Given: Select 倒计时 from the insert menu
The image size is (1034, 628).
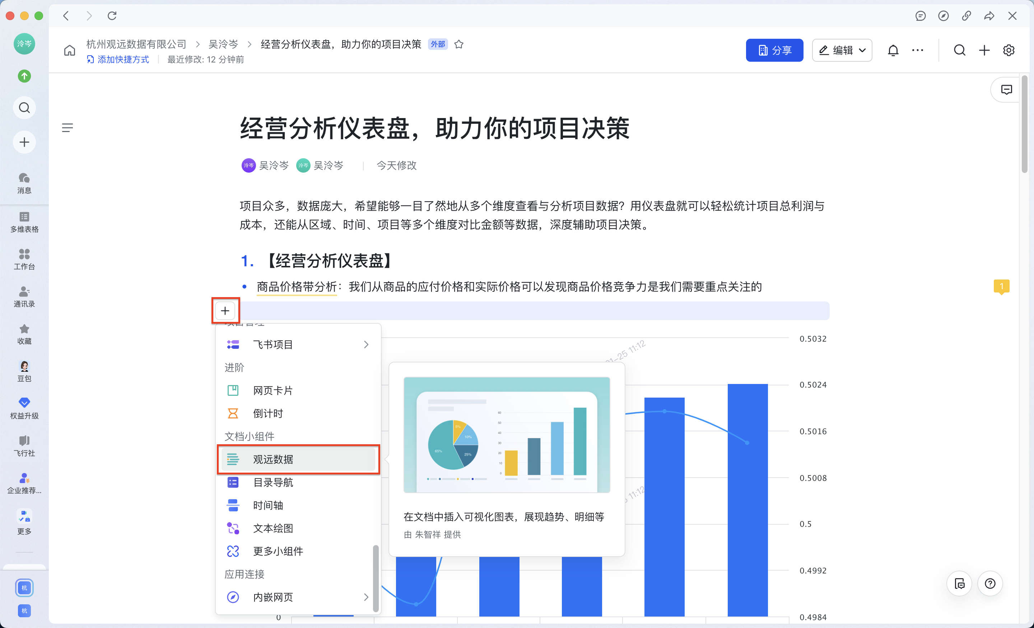Looking at the screenshot, I should (x=298, y=414).
